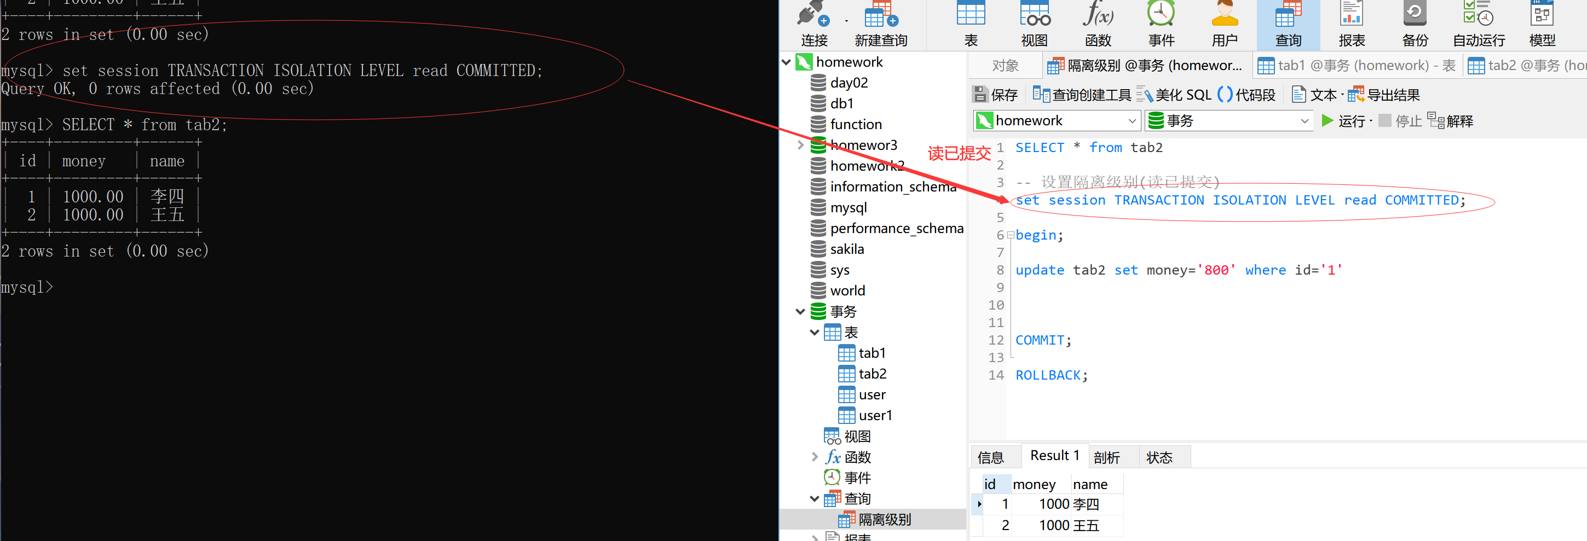Open the 备份 backup toolbar icon

pos(1415,25)
